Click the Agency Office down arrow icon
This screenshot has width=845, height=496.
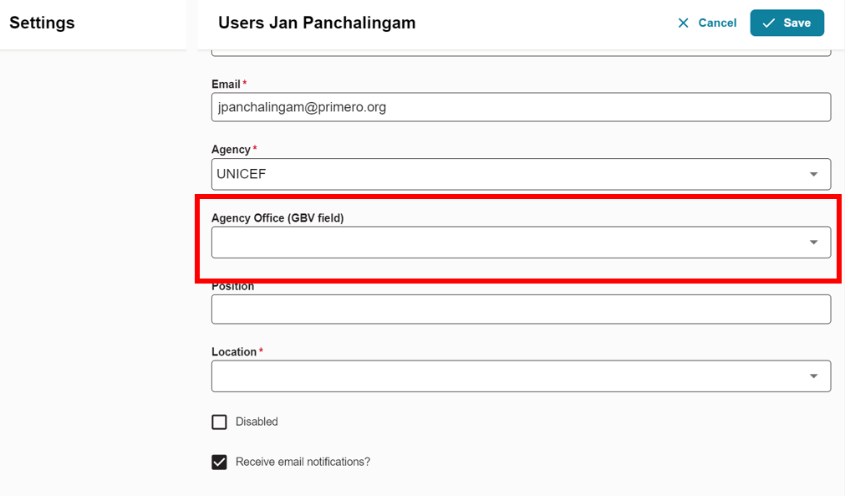tap(814, 242)
